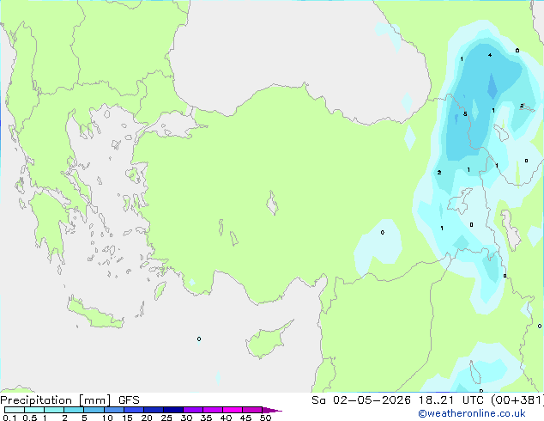Click the "Sa 02-05-2026" date text
Image resolution: width=544 pixels, height=421 pixels.
pos(361,400)
